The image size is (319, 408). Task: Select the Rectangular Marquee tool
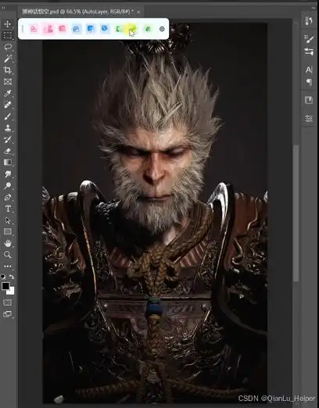(x=8, y=36)
